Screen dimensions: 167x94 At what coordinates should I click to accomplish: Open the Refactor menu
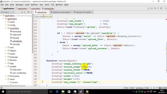coord(34,5)
